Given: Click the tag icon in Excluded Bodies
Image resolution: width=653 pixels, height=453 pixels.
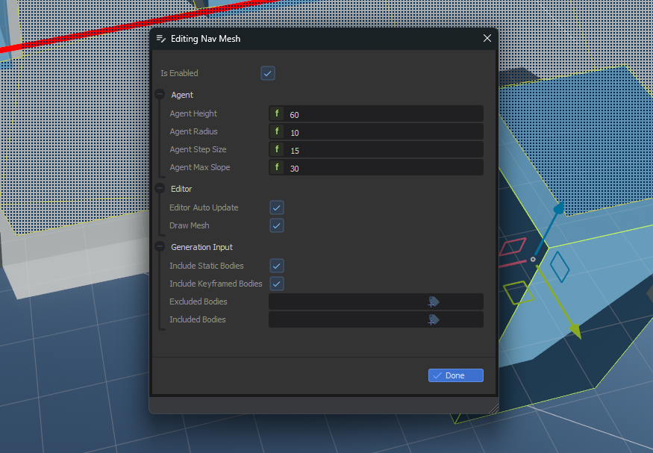Looking at the screenshot, I should (x=433, y=302).
